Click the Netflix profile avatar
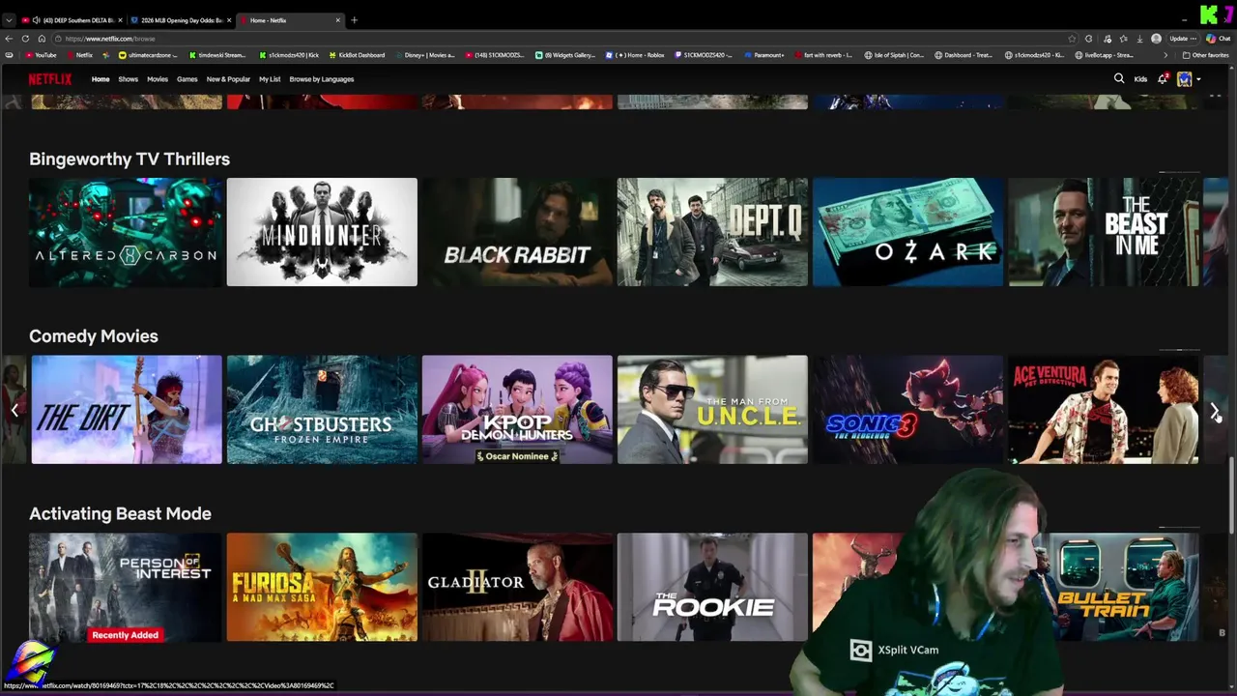The width and height of the screenshot is (1237, 696). point(1184,79)
